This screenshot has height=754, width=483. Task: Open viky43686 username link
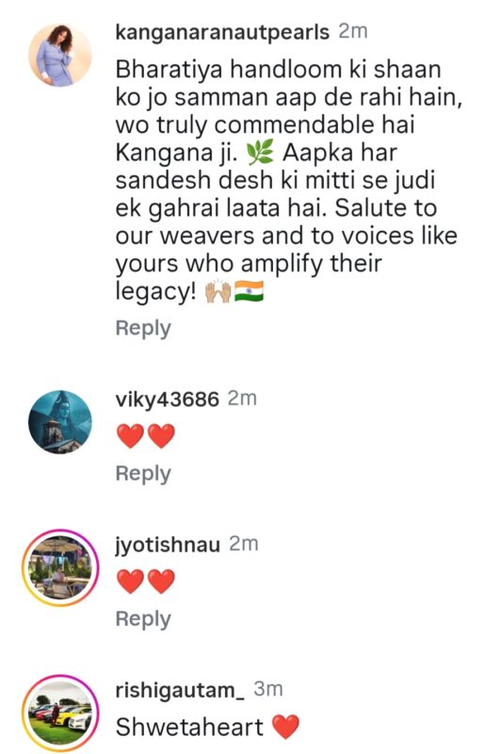click(x=168, y=399)
